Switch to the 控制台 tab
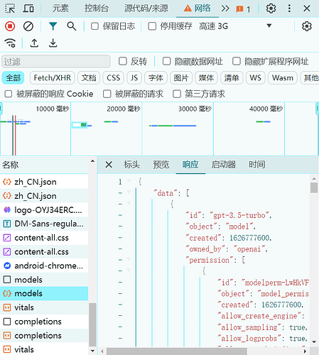Viewport: 319px width, 355px height. tap(97, 9)
